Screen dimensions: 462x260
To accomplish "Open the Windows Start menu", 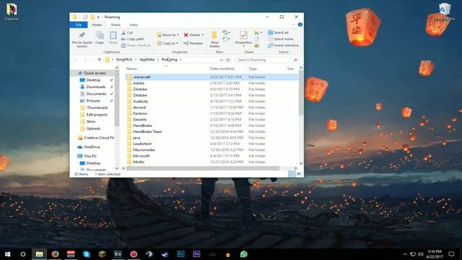I will coord(7,254).
